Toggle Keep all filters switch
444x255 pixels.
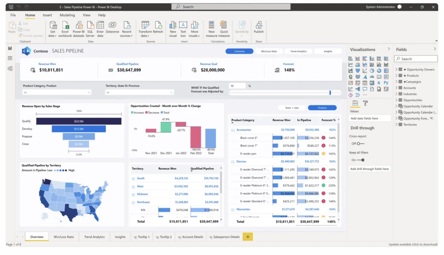click(361, 160)
